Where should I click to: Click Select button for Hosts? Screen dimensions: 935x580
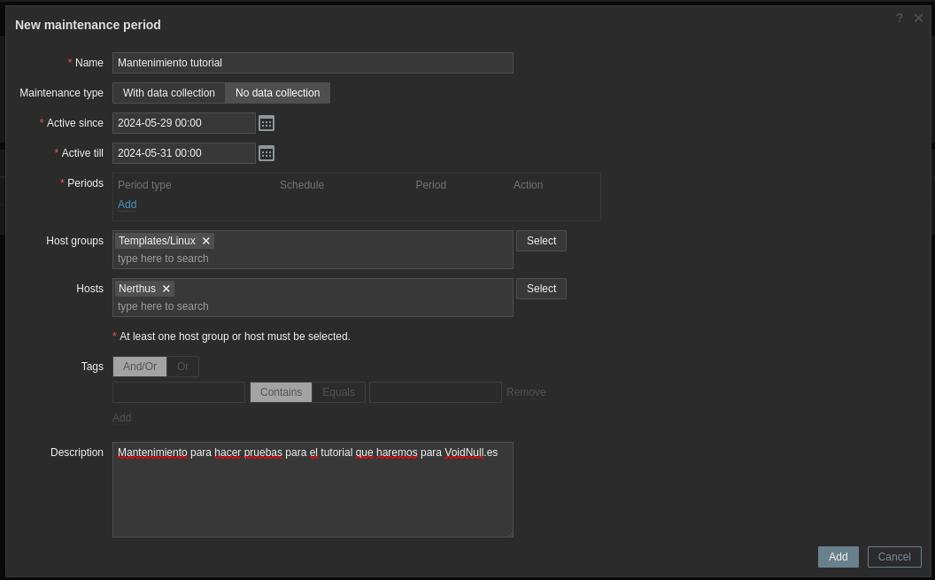[x=541, y=289]
